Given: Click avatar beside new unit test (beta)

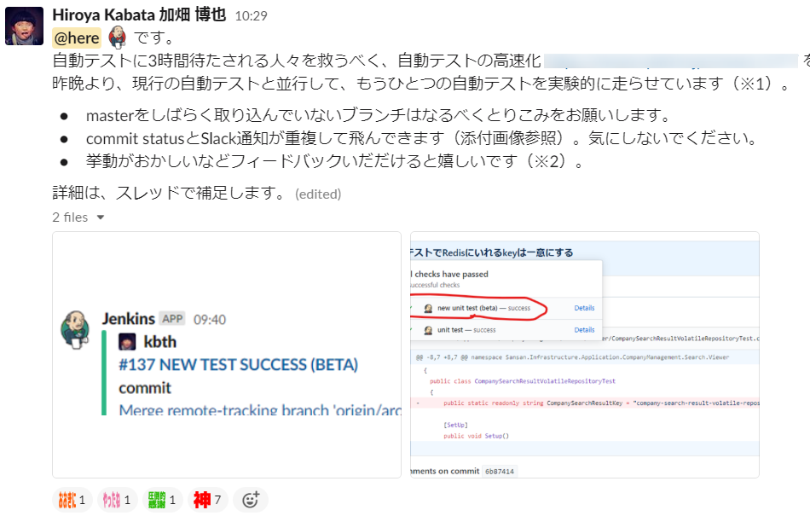Looking at the screenshot, I should 427,307.
